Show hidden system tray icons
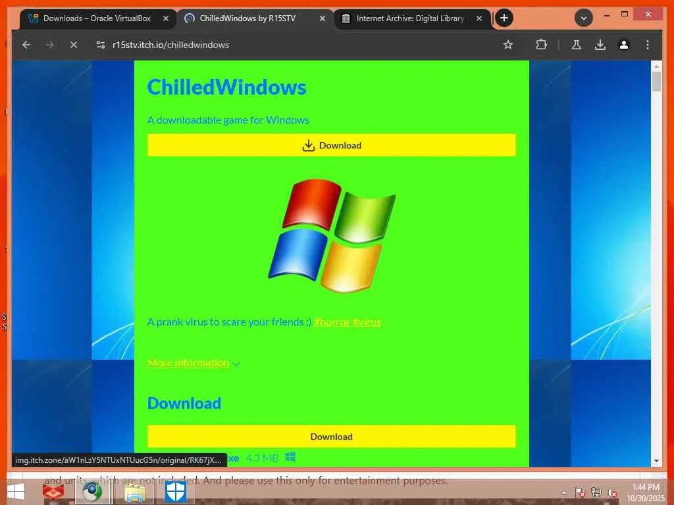 pos(564,493)
